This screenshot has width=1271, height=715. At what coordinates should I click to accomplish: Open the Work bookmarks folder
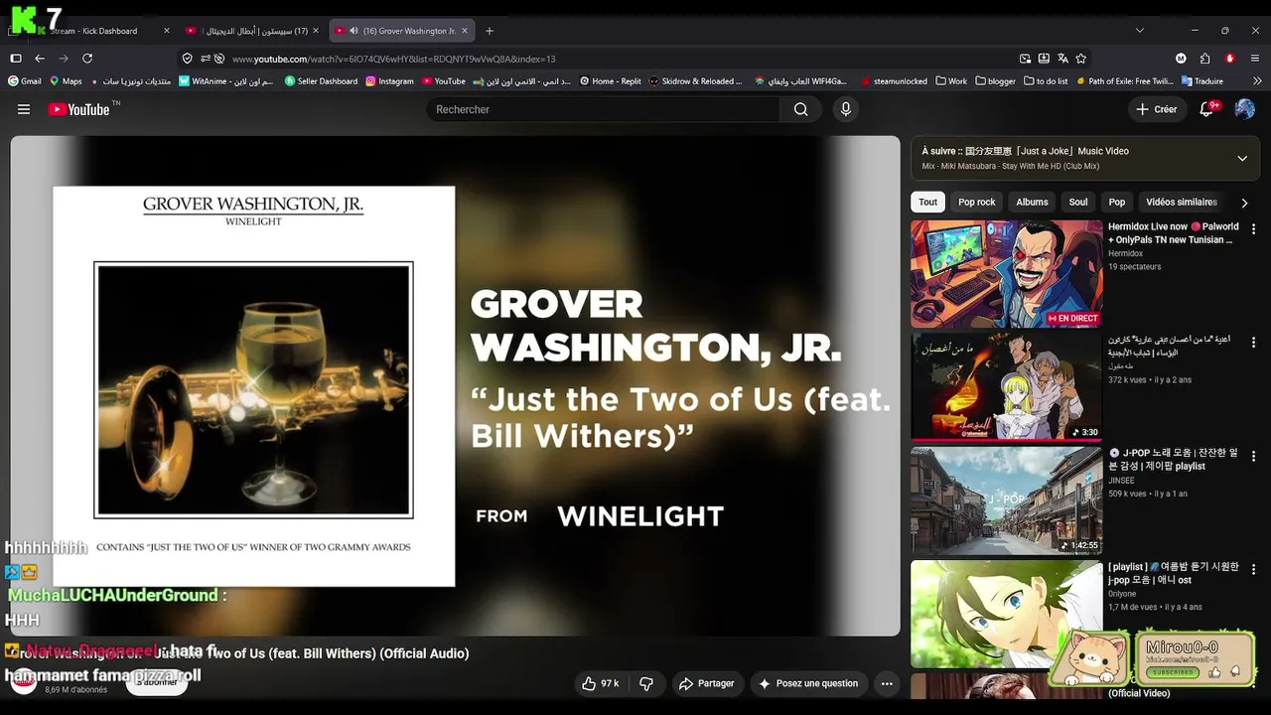tap(951, 81)
